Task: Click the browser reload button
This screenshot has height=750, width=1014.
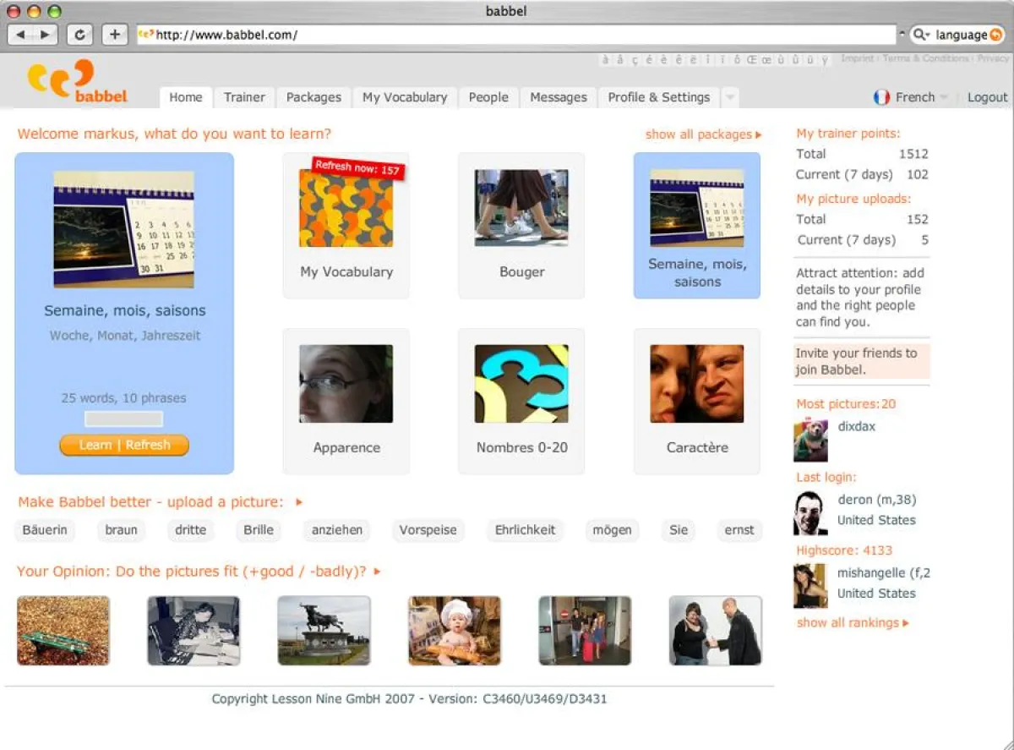Action: 79,35
